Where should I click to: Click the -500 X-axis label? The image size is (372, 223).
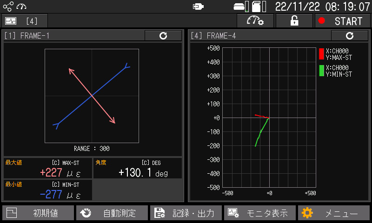227,193
